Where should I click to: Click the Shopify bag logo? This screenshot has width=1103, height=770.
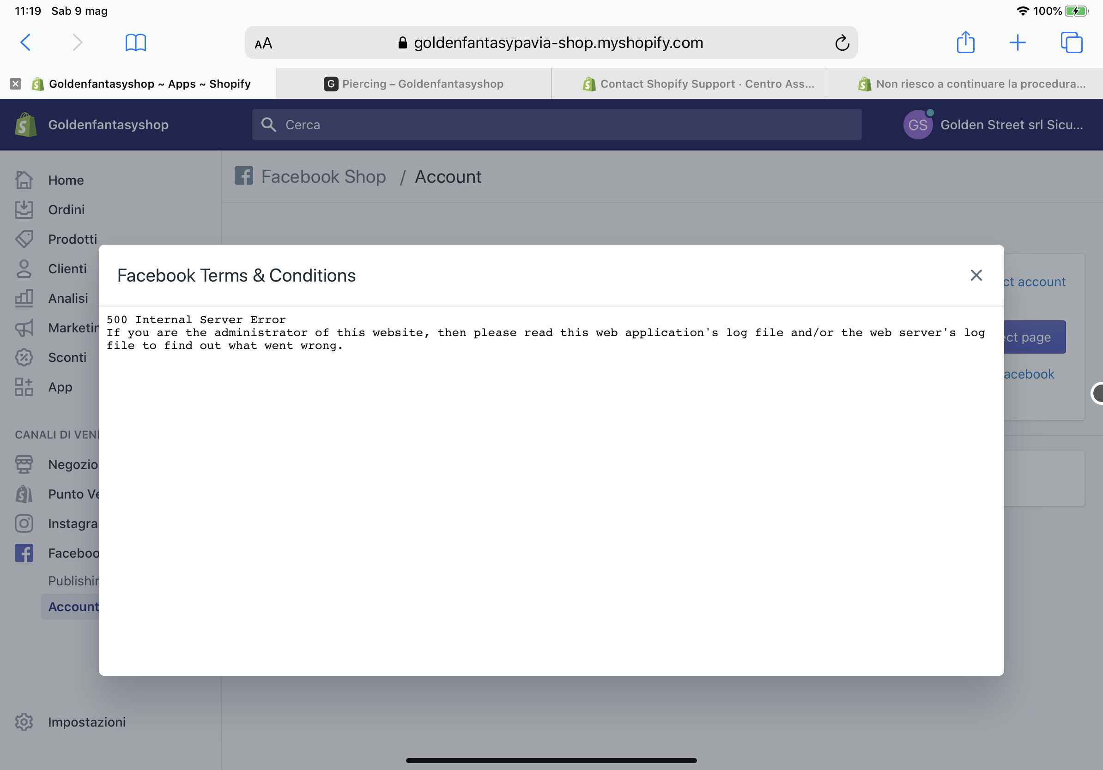[x=26, y=125]
